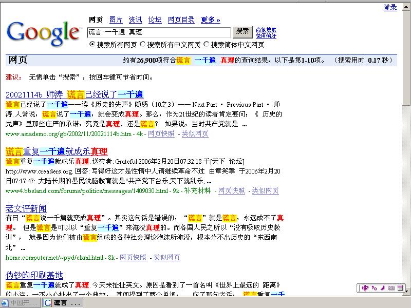Click the scrollbar up arrow

(x=406, y=7)
